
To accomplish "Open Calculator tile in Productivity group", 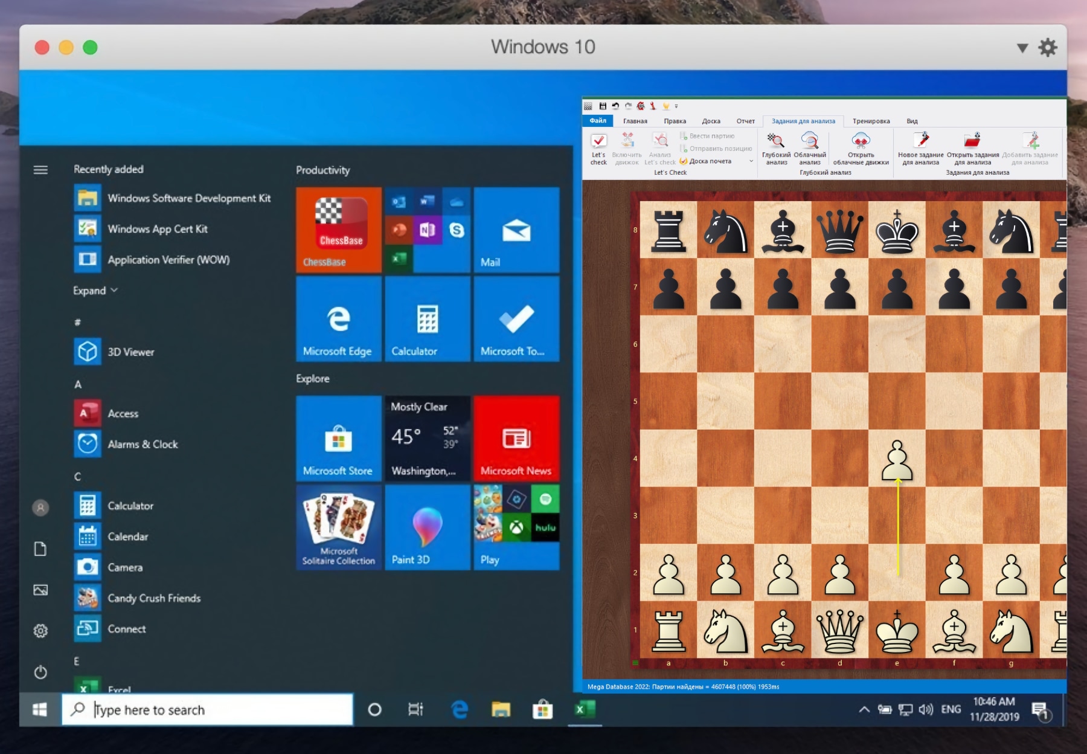I will pyautogui.click(x=428, y=319).
